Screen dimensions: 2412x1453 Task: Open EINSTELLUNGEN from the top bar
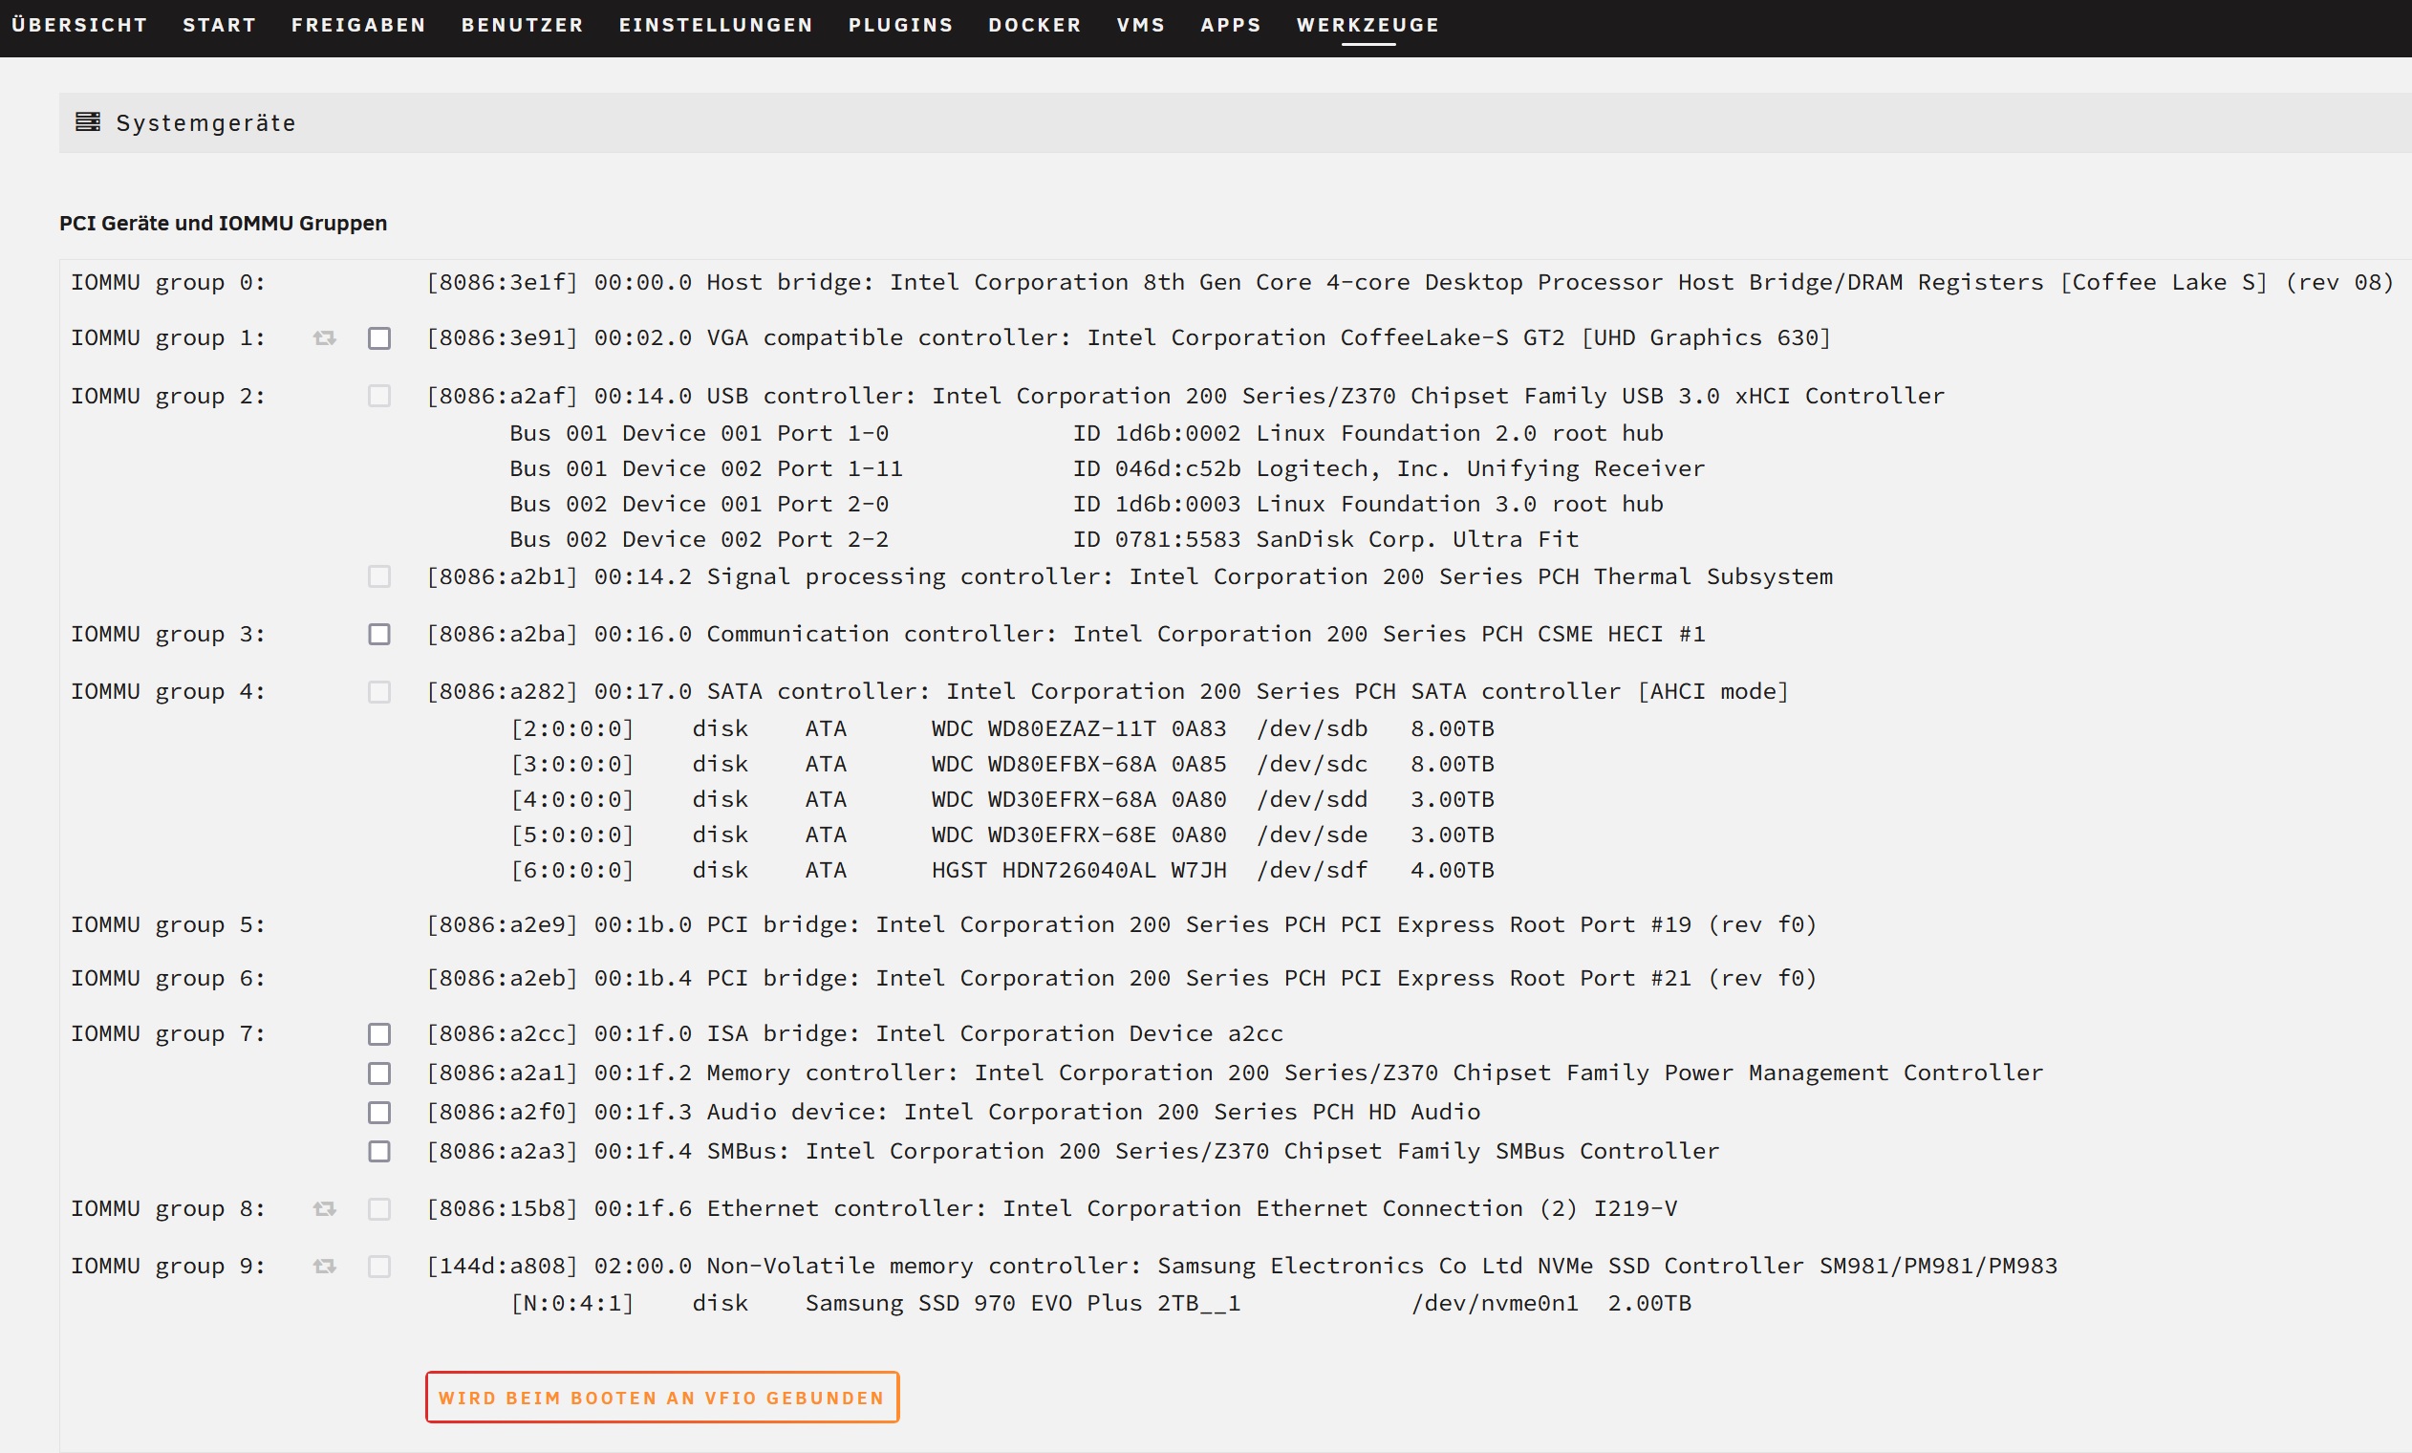pyautogui.click(x=715, y=25)
